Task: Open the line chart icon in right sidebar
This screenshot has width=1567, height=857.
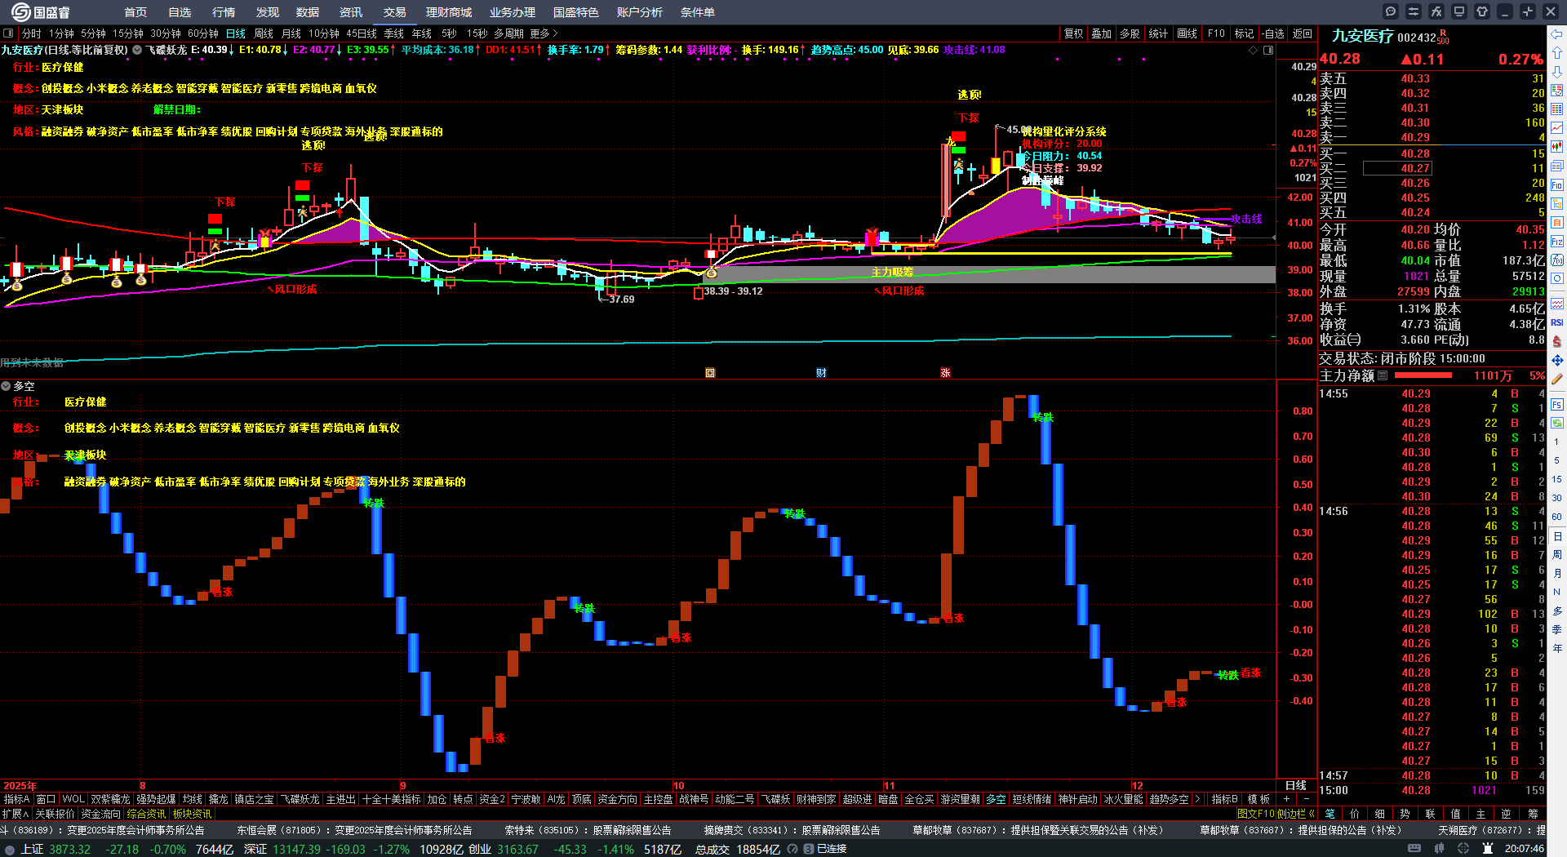Action: 1557,128
